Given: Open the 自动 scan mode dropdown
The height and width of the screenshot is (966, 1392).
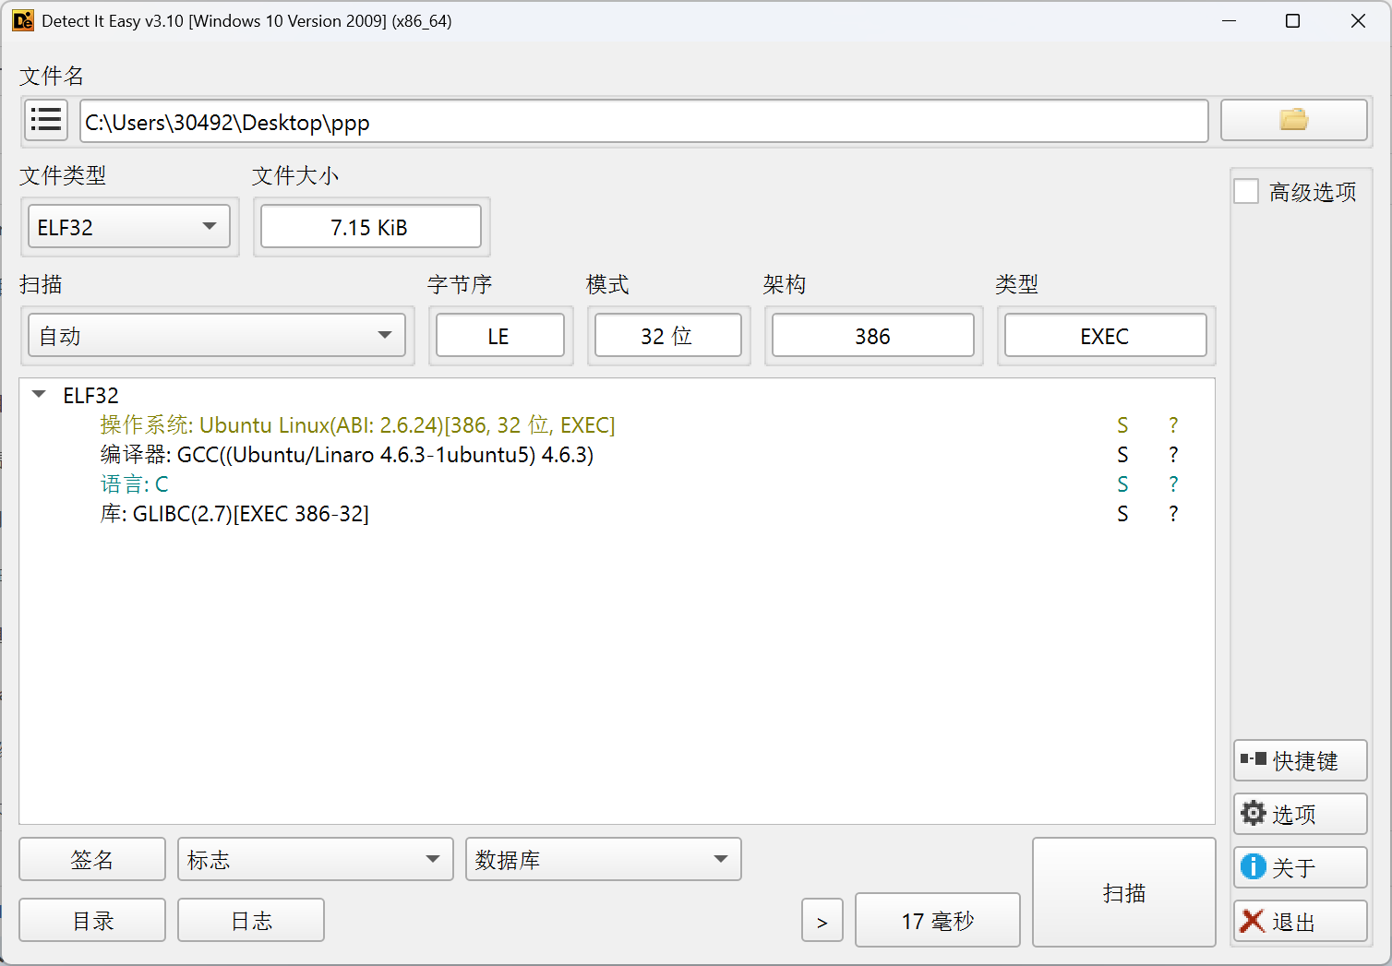Looking at the screenshot, I should 217,336.
